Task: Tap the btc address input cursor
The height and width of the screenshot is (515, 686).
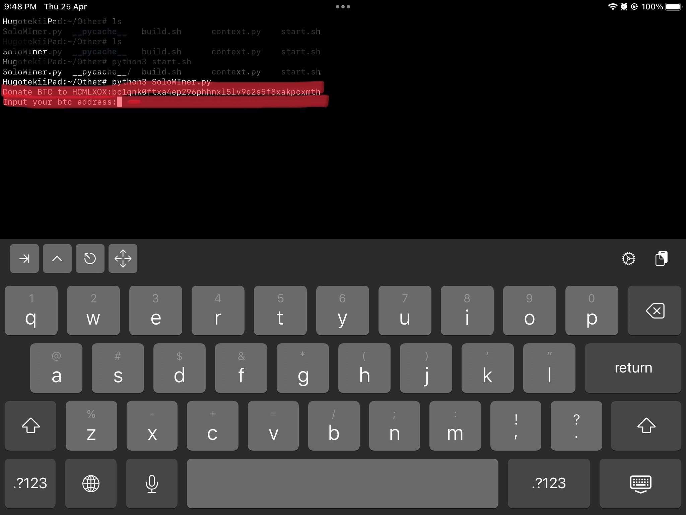Action: [x=120, y=102]
